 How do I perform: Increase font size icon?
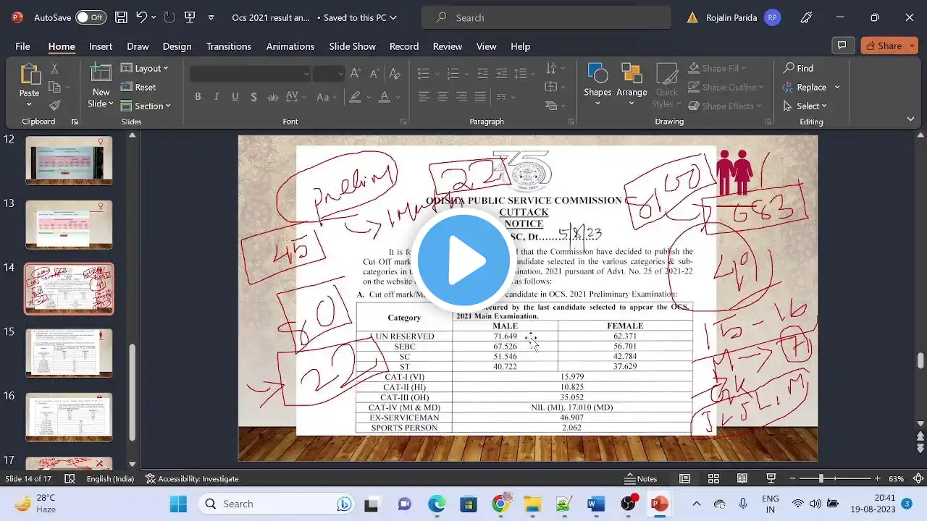pyautogui.click(x=356, y=74)
